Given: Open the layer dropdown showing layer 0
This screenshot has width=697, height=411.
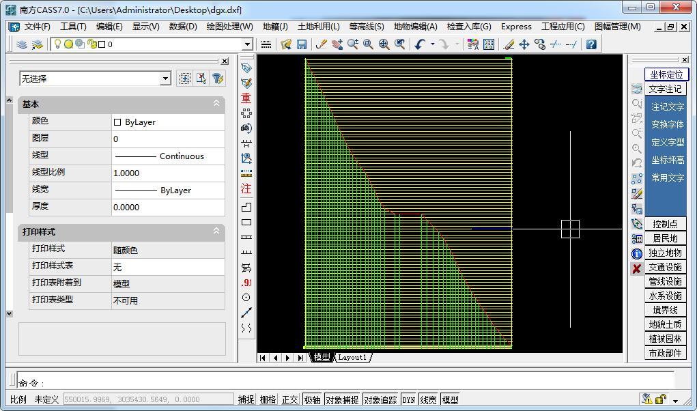Looking at the screenshot, I should coord(247,44).
